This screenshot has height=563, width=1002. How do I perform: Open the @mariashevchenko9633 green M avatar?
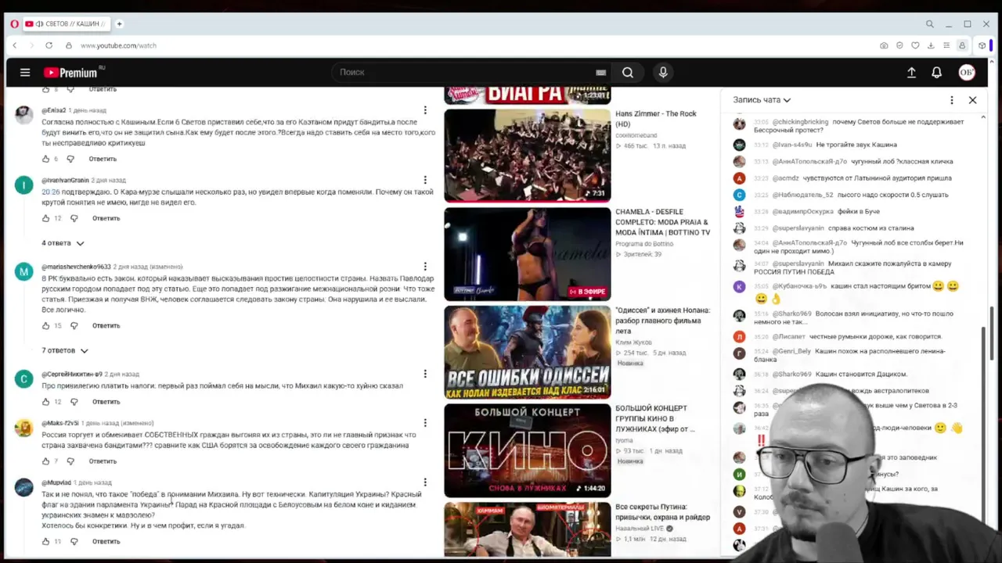click(x=24, y=271)
